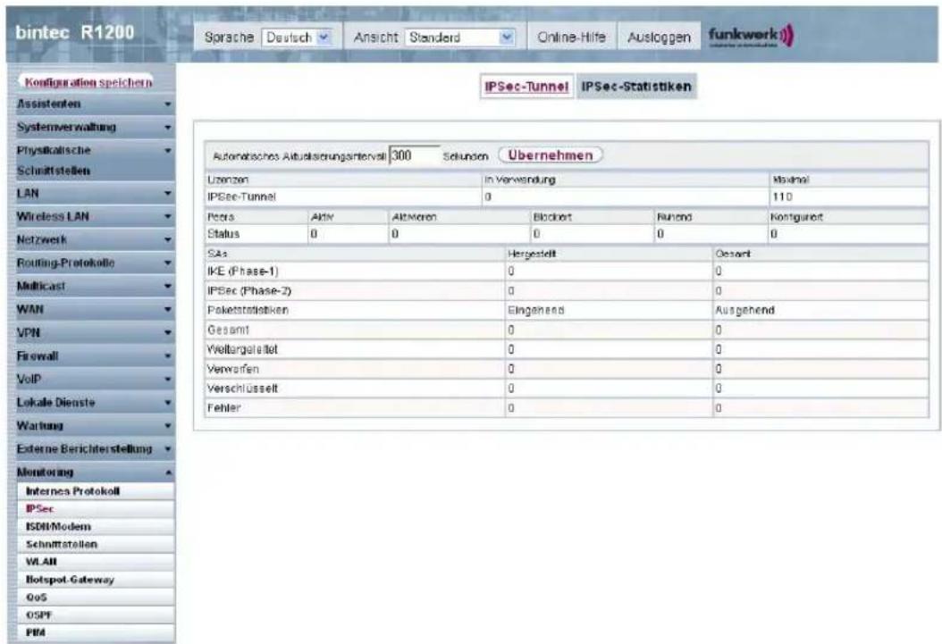Click the Paketstatistiken row label

pos(248,310)
